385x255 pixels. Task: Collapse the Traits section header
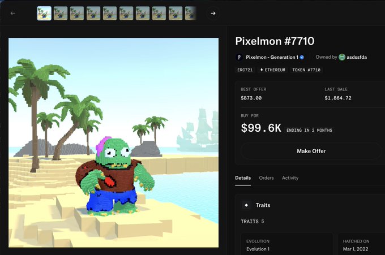(310, 205)
